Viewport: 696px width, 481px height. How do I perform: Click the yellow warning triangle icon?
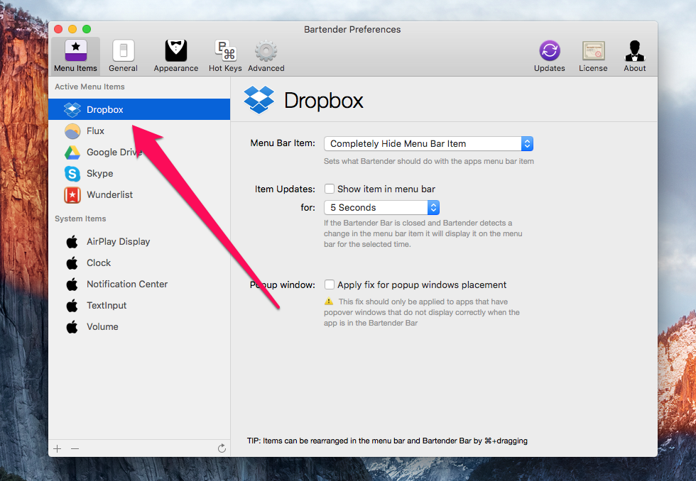pyautogui.click(x=328, y=302)
